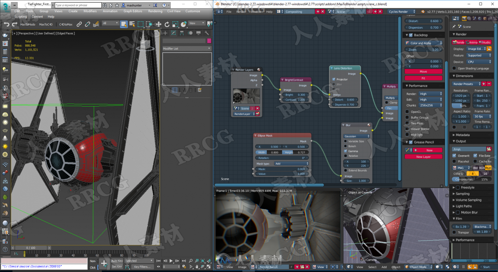
Task: Open the Motion command panel tab
Action: [190, 33]
